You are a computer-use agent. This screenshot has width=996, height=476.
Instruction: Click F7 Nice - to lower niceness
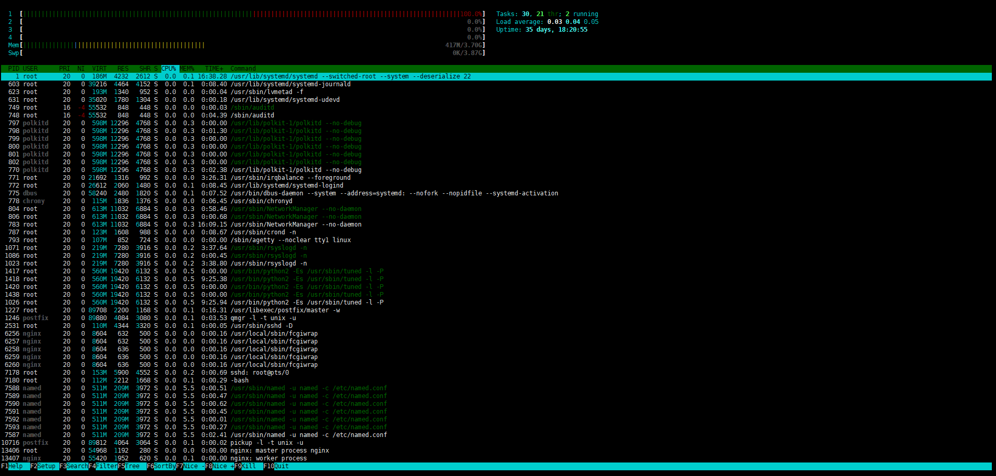tap(190, 466)
